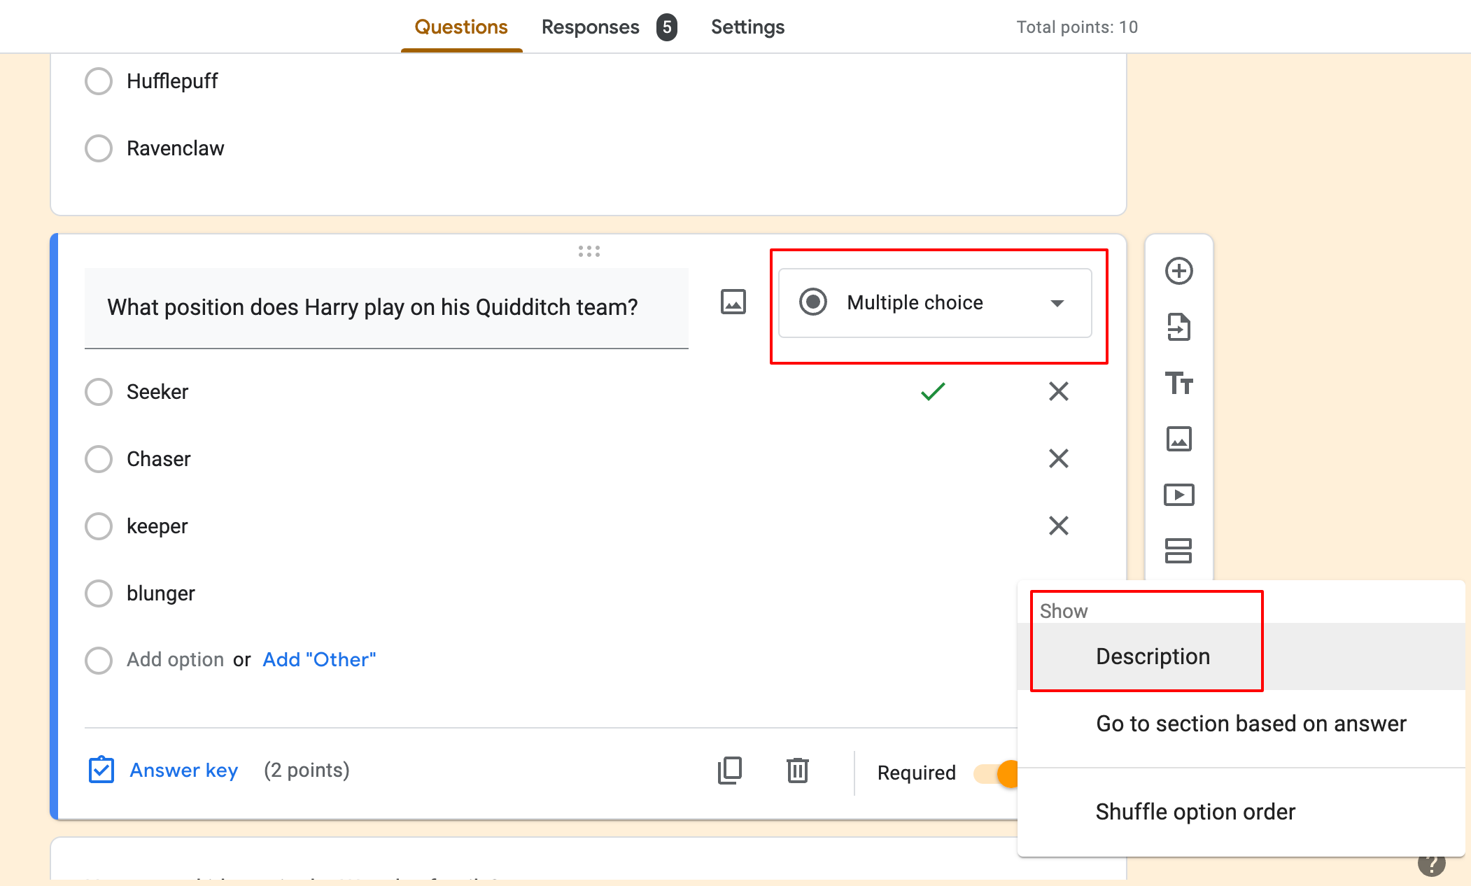
Task: Add title and description via Tt icon
Action: (1178, 383)
